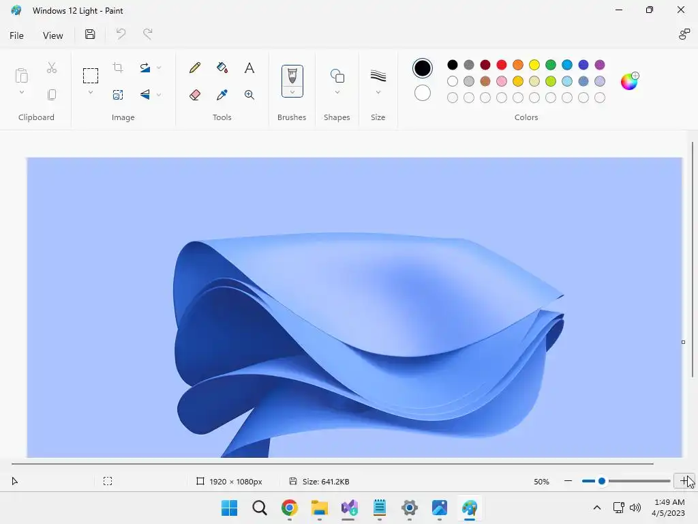Pick the purple color swatch

[x=600, y=65]
